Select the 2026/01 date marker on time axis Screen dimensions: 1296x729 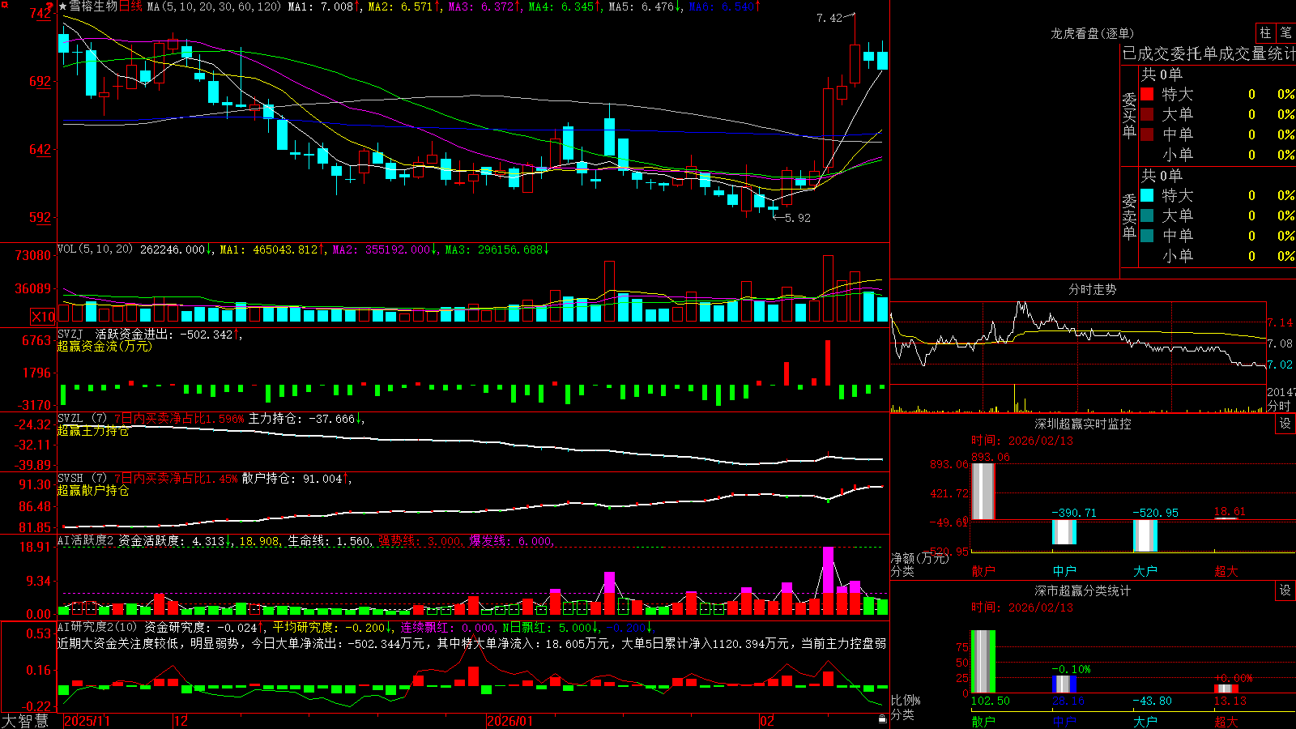pos(509,721)
